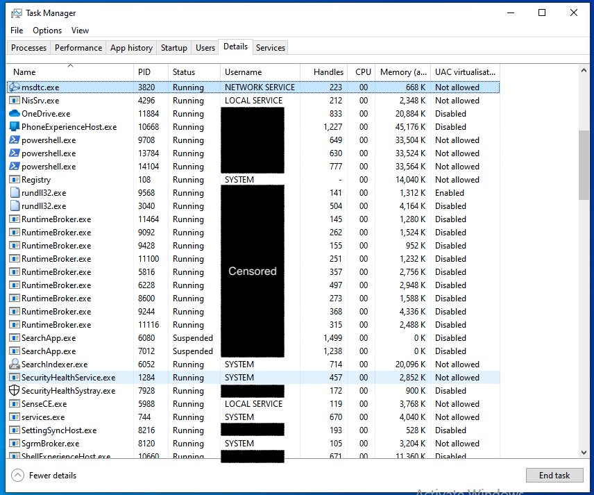The image size is (594, 495).
Task: Select PID cell 8600
Action: click(146, 299)
